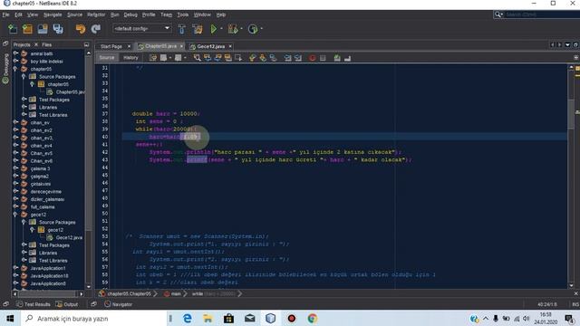Screen dimensions: 580x326
Task: Click the Profile Project icon
Action: click(x=253, y=29)
